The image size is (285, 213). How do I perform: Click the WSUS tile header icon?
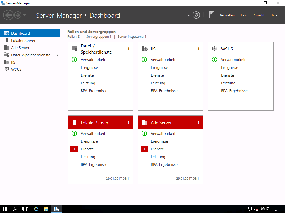(215, 49)
